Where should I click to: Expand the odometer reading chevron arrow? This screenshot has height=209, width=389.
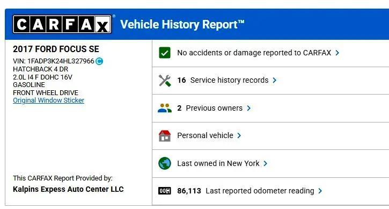[320, 191]
